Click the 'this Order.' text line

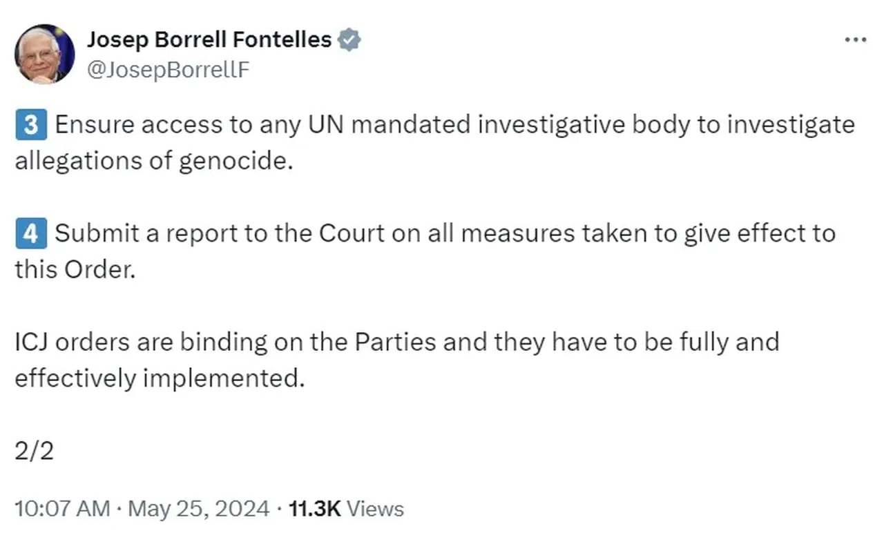click(75, 270)
